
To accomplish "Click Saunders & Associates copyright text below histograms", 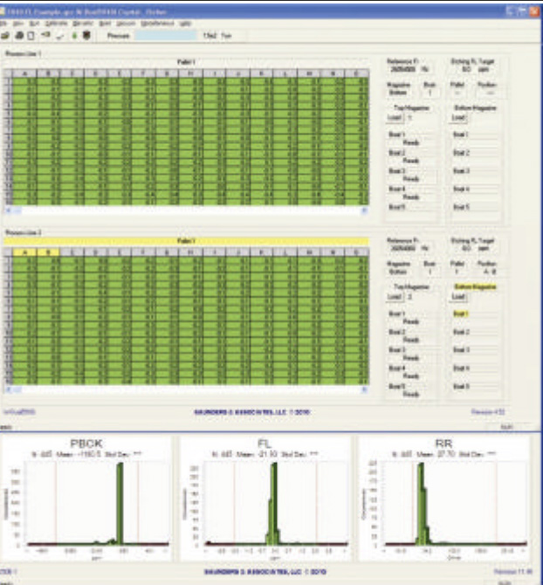I will [x=265, y=572].
